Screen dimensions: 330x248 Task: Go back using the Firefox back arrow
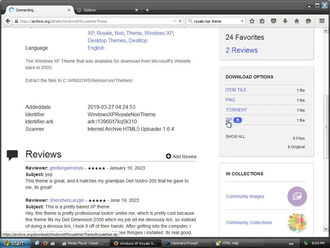tap(8, 21)
